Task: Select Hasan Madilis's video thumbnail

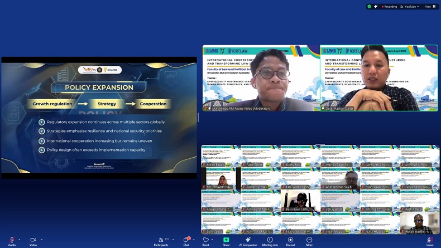Action: (x=419, y=222)
